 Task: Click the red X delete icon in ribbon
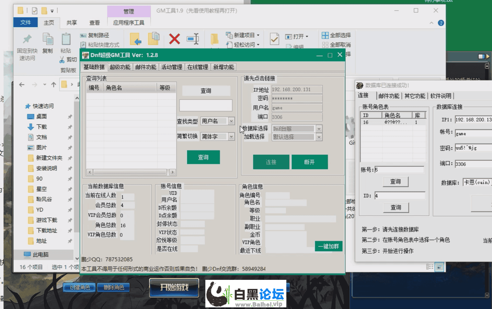(x=174, y=39)
